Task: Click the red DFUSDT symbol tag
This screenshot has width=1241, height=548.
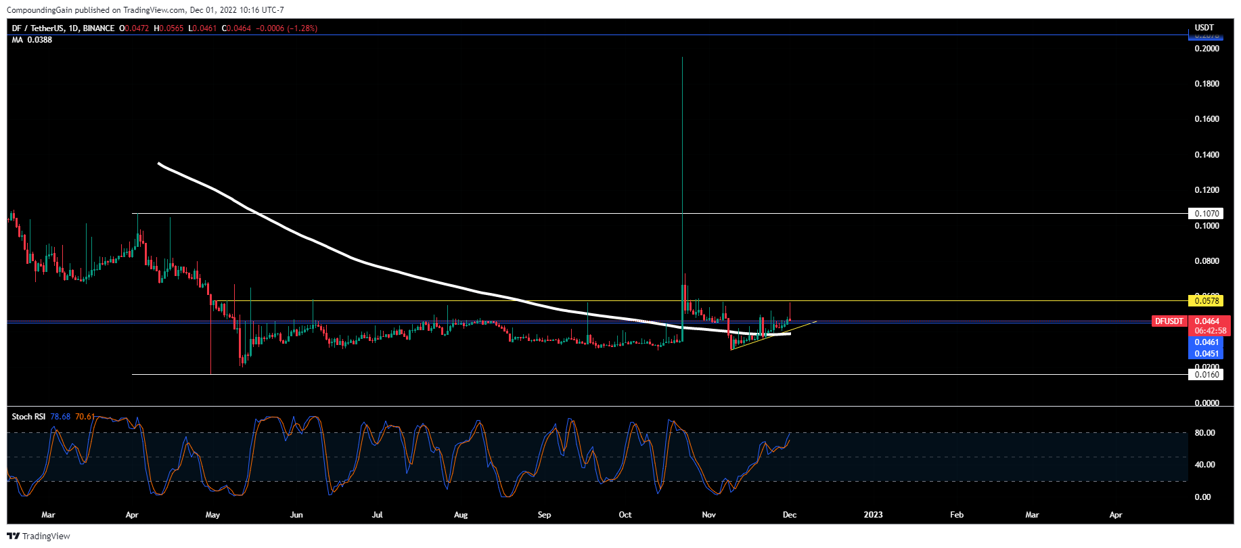Action: pos(1170,321)
